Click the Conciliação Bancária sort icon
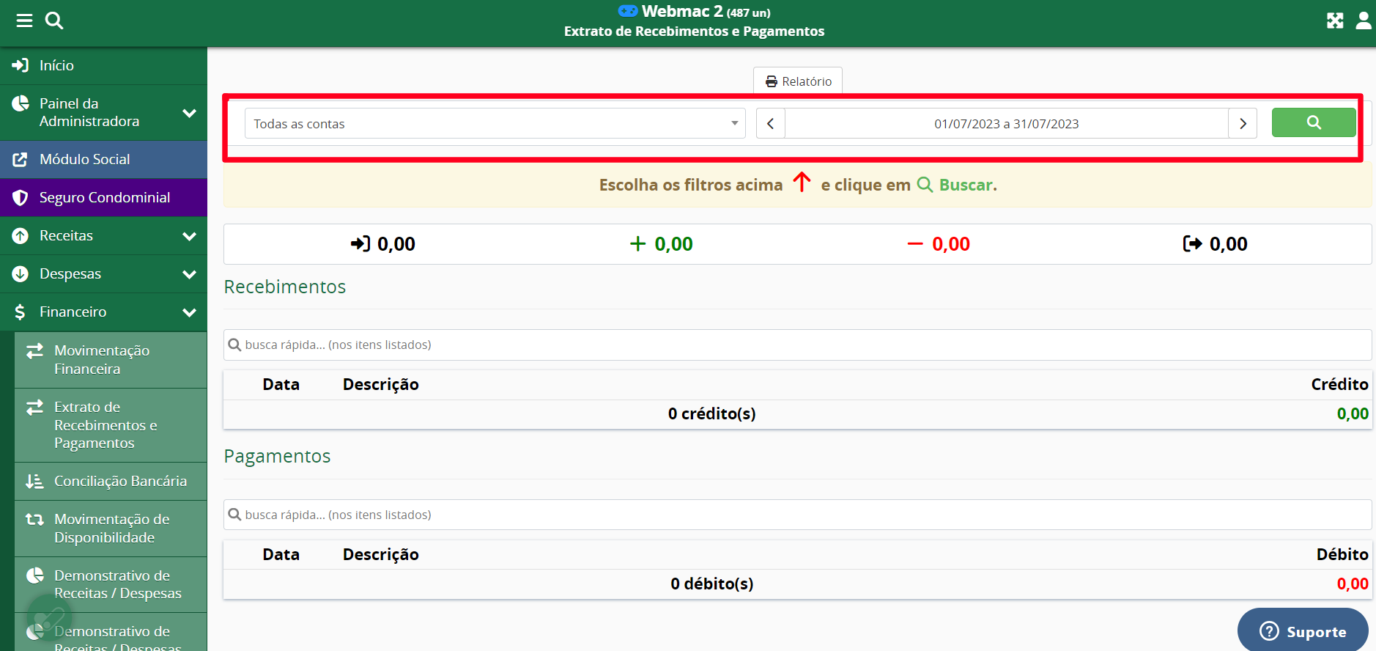Viewport: 1376px width, 651px height. click(x=35, y=481)
